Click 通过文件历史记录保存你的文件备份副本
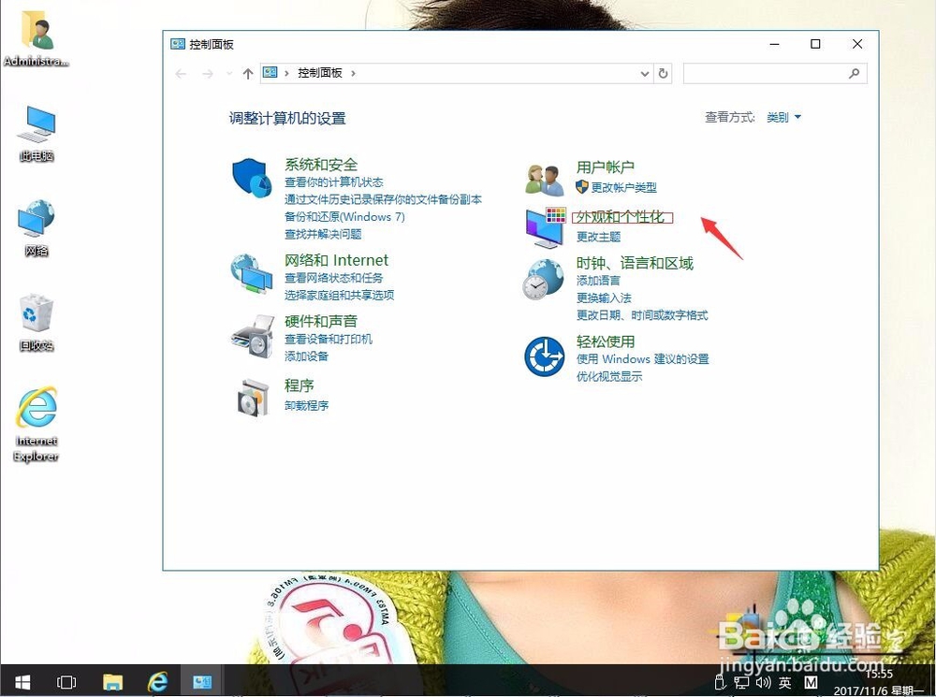 coord(383,199)
